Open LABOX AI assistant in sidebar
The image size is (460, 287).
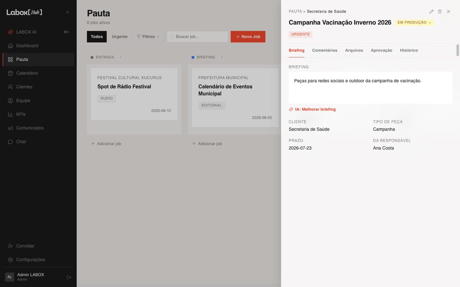coord(38,32)
